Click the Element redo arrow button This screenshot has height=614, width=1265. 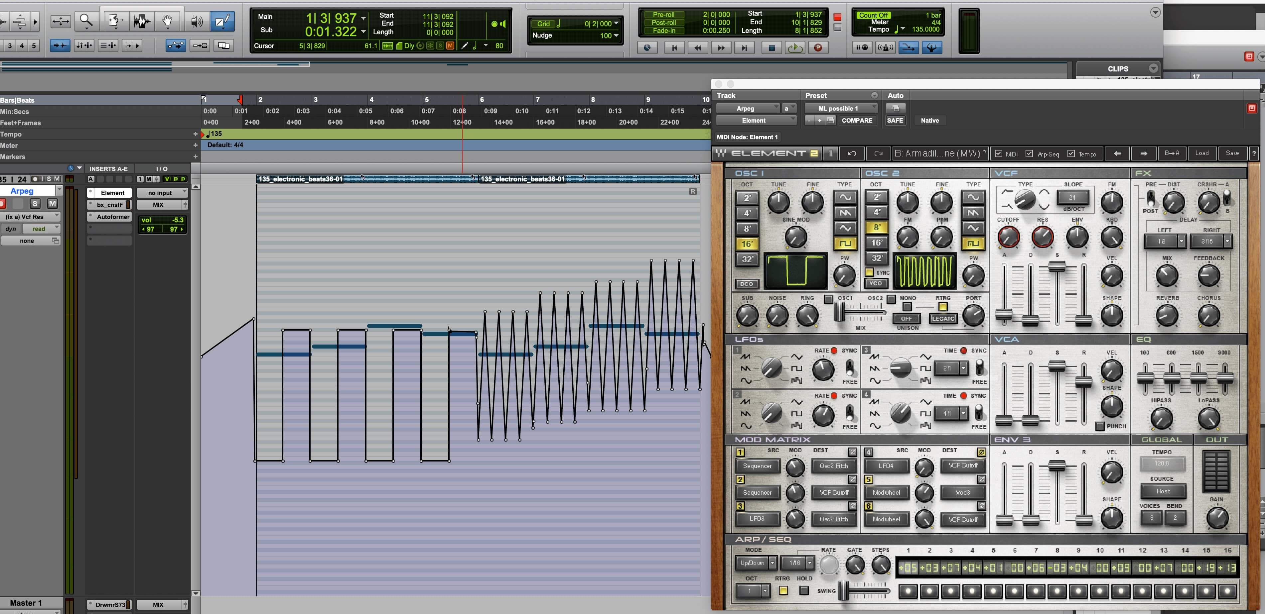[878, 153]
